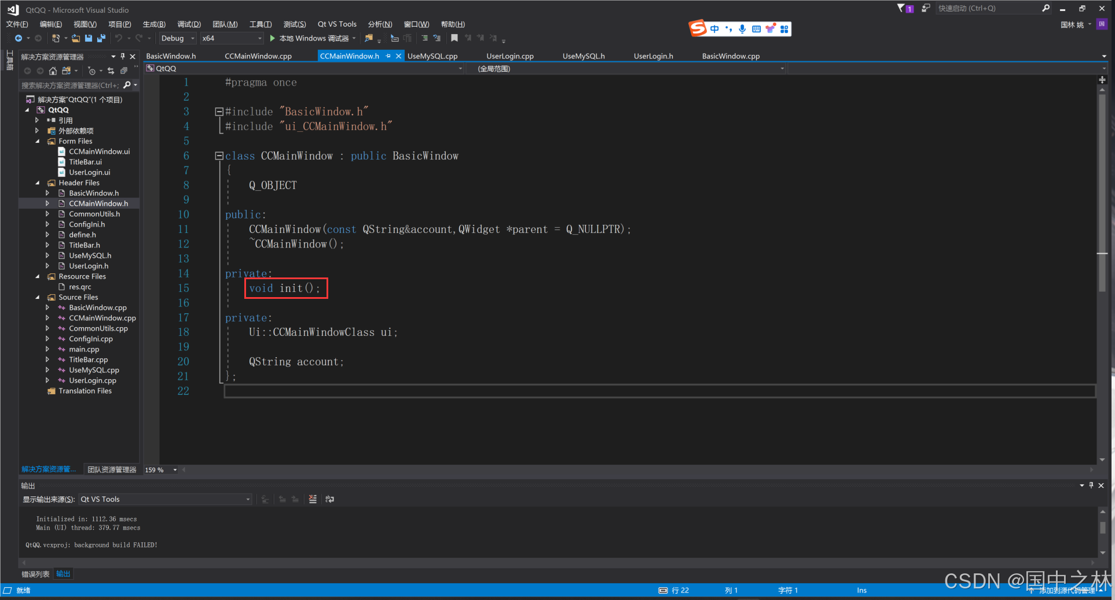The height and width of the screenshot is (600, 1115).
Task: Open the x64 platform dropdown
Action: [232, 38]
